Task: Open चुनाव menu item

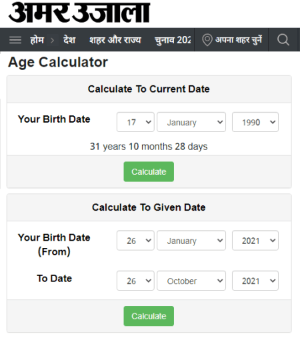Action: 173,40
